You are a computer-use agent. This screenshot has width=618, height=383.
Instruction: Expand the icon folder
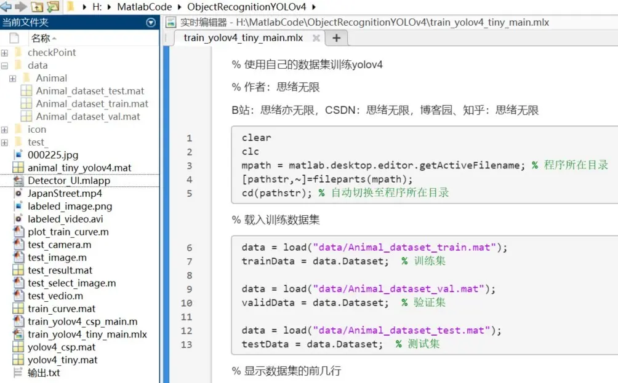4,130
